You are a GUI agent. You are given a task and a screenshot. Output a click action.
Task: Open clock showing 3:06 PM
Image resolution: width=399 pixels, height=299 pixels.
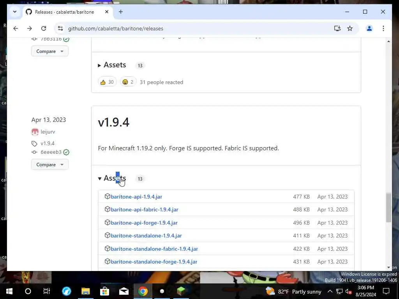pyautogui.click(x=365, y=291)
